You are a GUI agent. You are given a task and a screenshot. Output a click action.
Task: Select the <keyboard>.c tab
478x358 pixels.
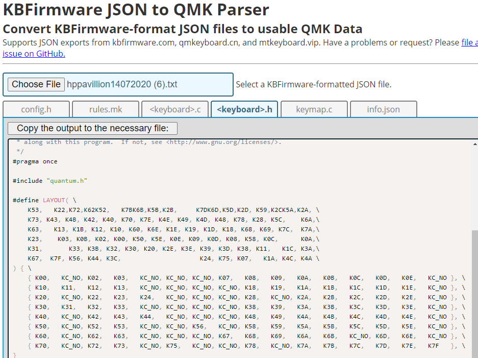[x=175, y=109]
